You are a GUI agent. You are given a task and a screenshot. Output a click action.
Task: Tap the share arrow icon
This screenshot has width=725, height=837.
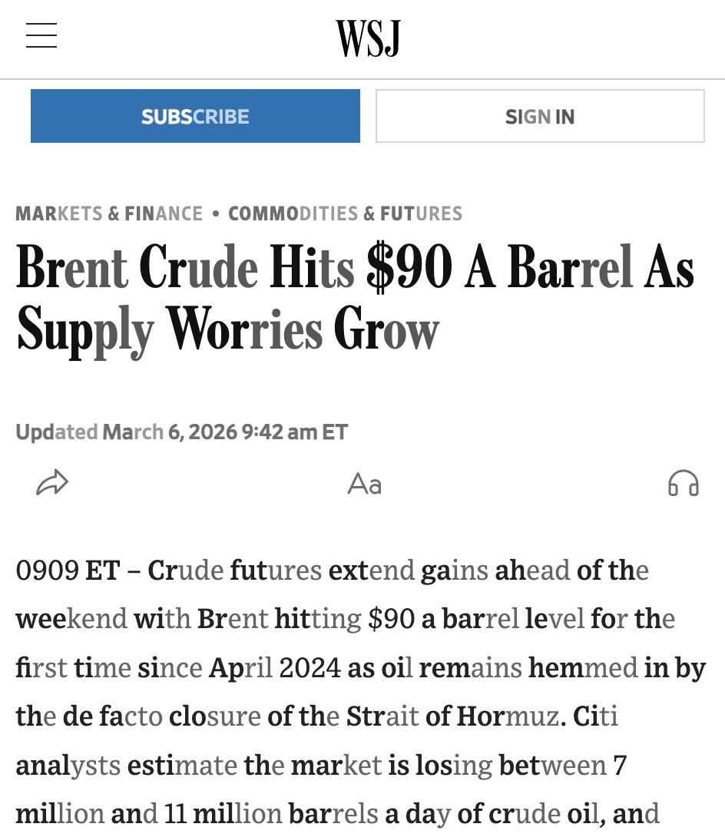52,483
